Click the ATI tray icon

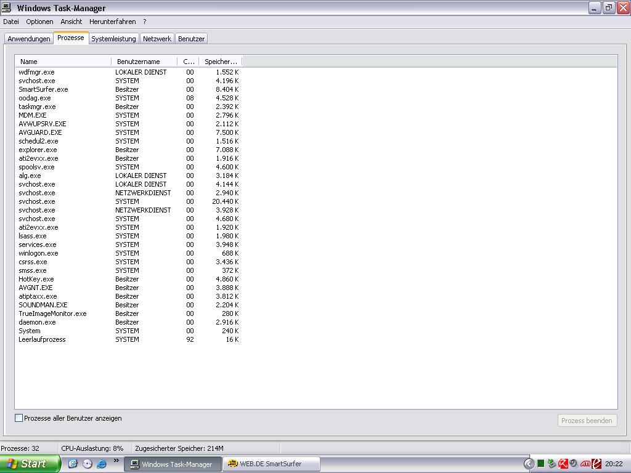coord(585,464)
